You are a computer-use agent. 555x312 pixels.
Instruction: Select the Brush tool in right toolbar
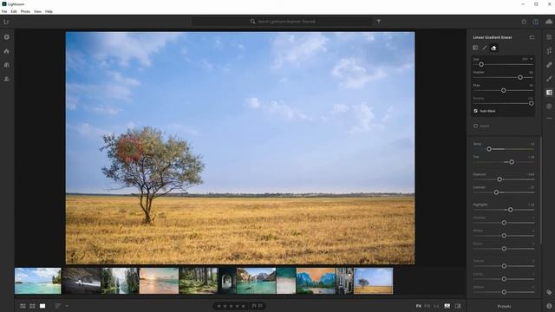[x=549, y=79]
